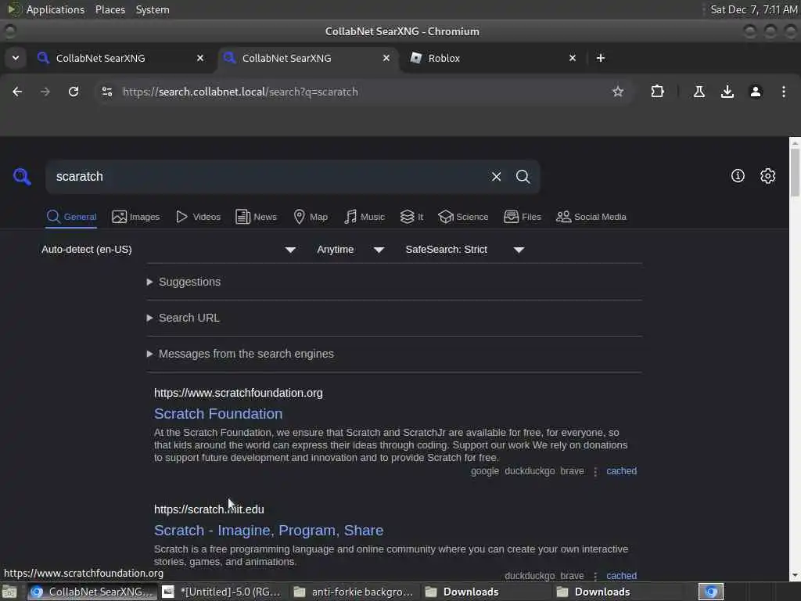Select the News category tab

(256, 218)
